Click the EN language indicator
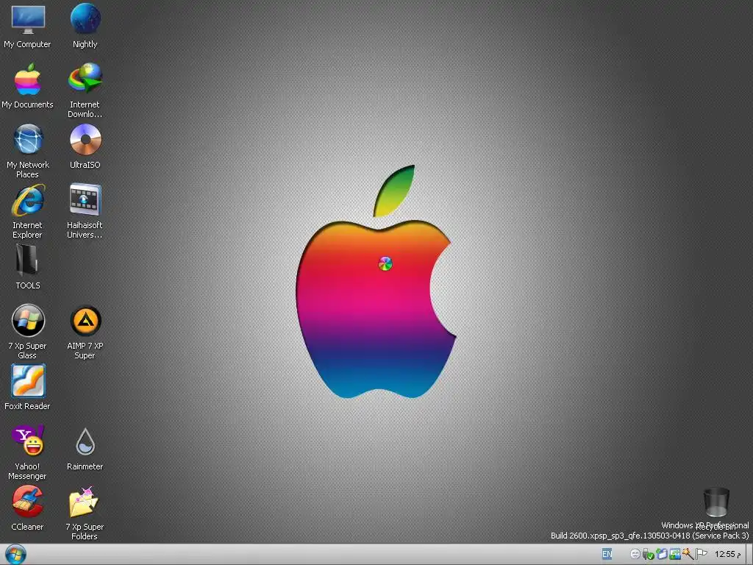The image size is (753, 565). [607, 554]
